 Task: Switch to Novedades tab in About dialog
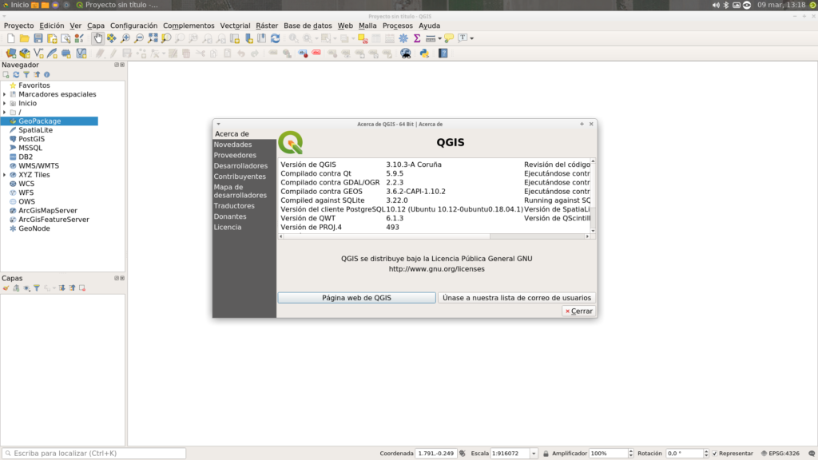click(x=232, y=145)
